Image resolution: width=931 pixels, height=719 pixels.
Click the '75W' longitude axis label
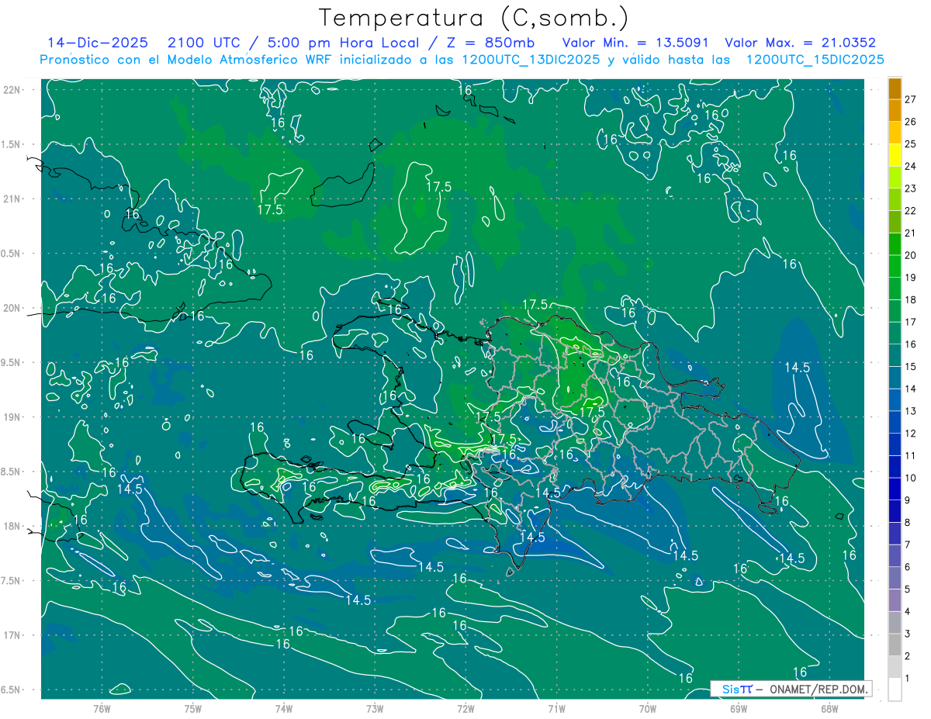193,709
